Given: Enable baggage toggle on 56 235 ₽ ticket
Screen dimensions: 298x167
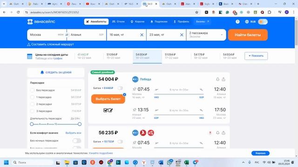Looking at the screenshot, I should point(120,141).
